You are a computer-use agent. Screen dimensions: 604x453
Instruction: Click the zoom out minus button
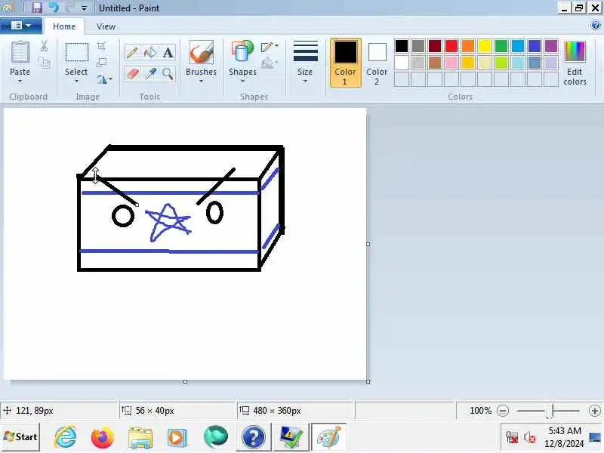(x=503, y=411)
